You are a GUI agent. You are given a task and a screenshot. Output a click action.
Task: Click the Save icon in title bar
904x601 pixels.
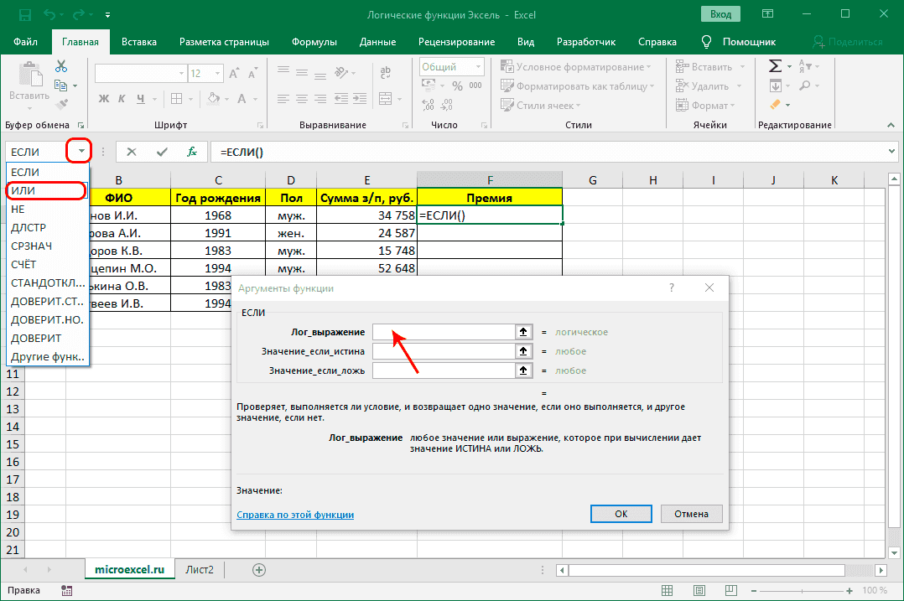(x=24, y=15)
